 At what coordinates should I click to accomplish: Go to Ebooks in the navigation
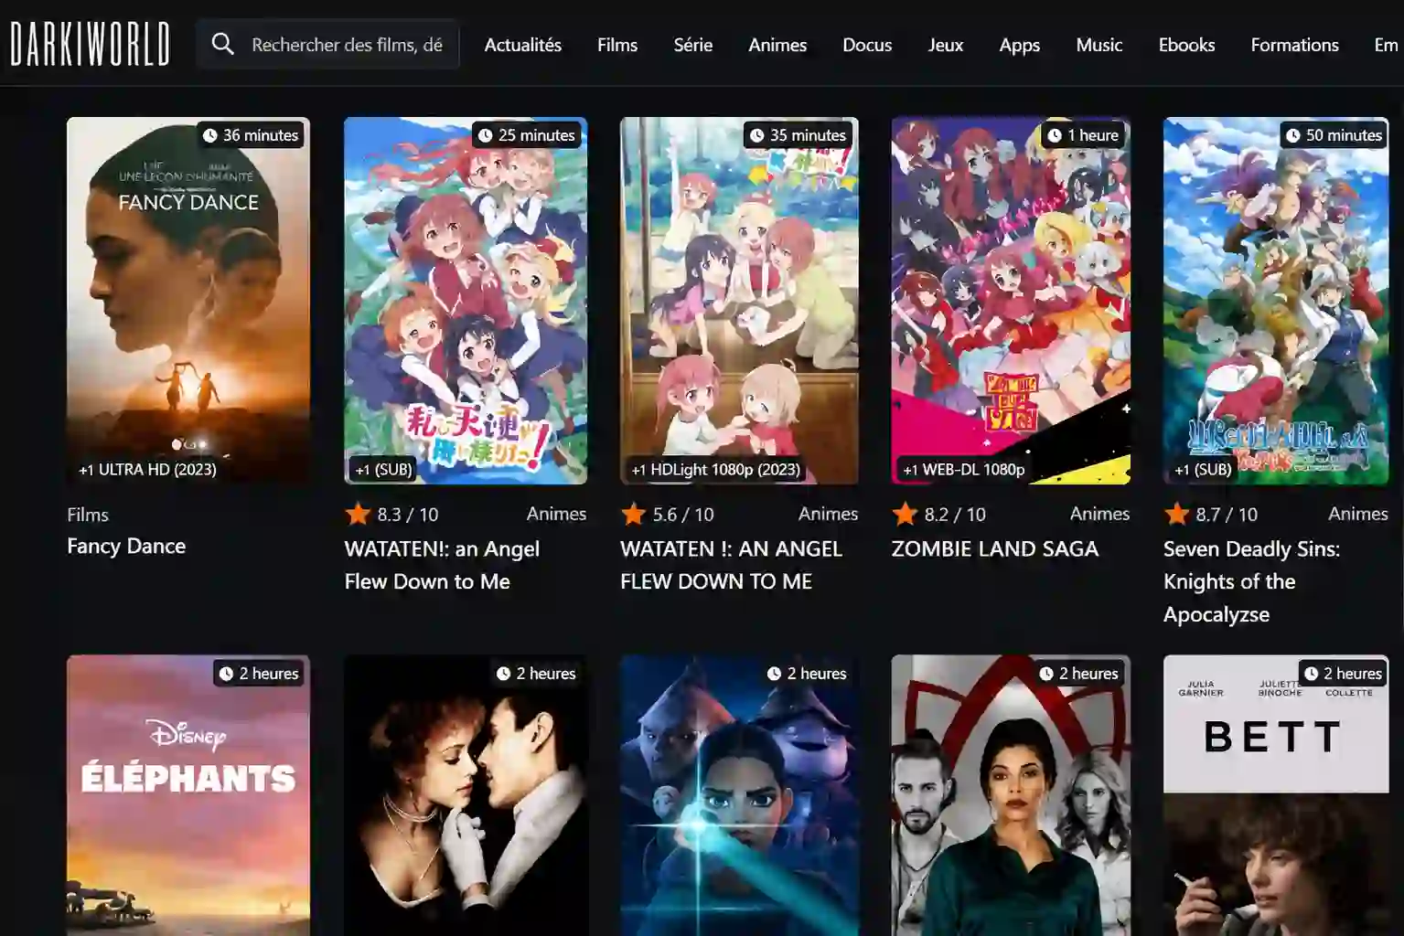[1186, 45]
